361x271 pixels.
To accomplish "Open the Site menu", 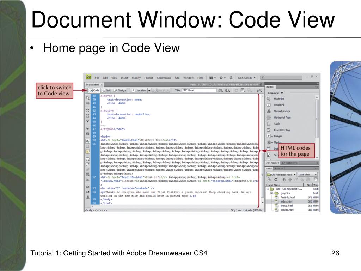I will point(177,78).
